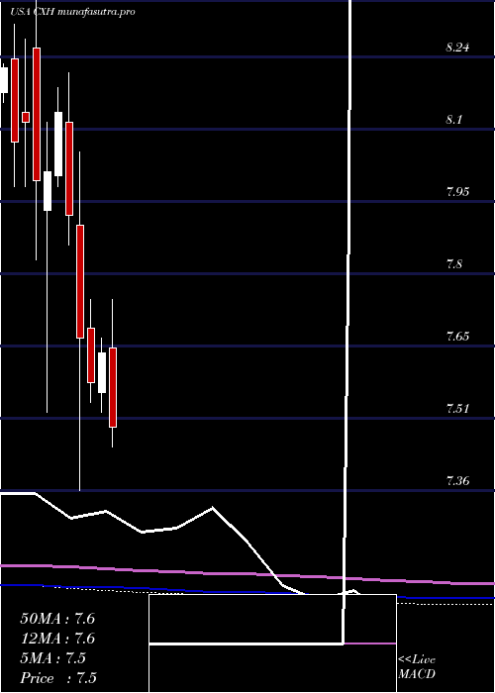The height and width of the screenshot is (693, 495).
Task: Select the 8.24 price axis label
Action: pos(457,48)
